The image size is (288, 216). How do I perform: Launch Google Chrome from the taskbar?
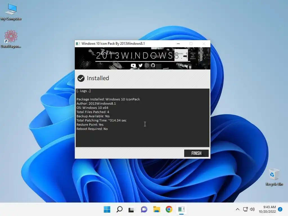pyautogui.click(x=169, y=209)
